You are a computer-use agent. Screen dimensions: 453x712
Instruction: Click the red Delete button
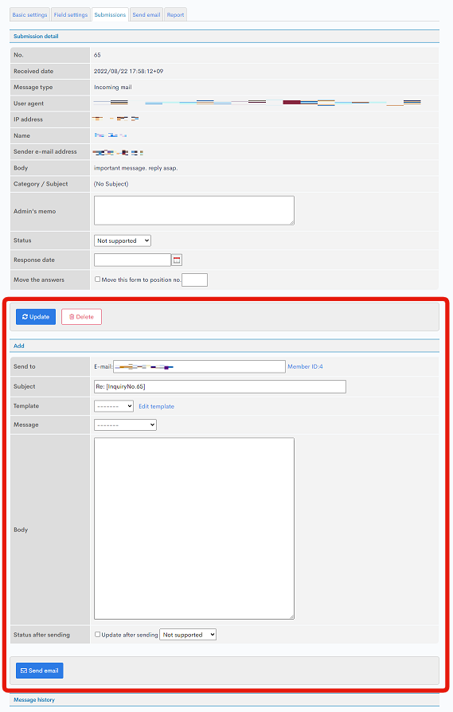click(x=81, y=317)
